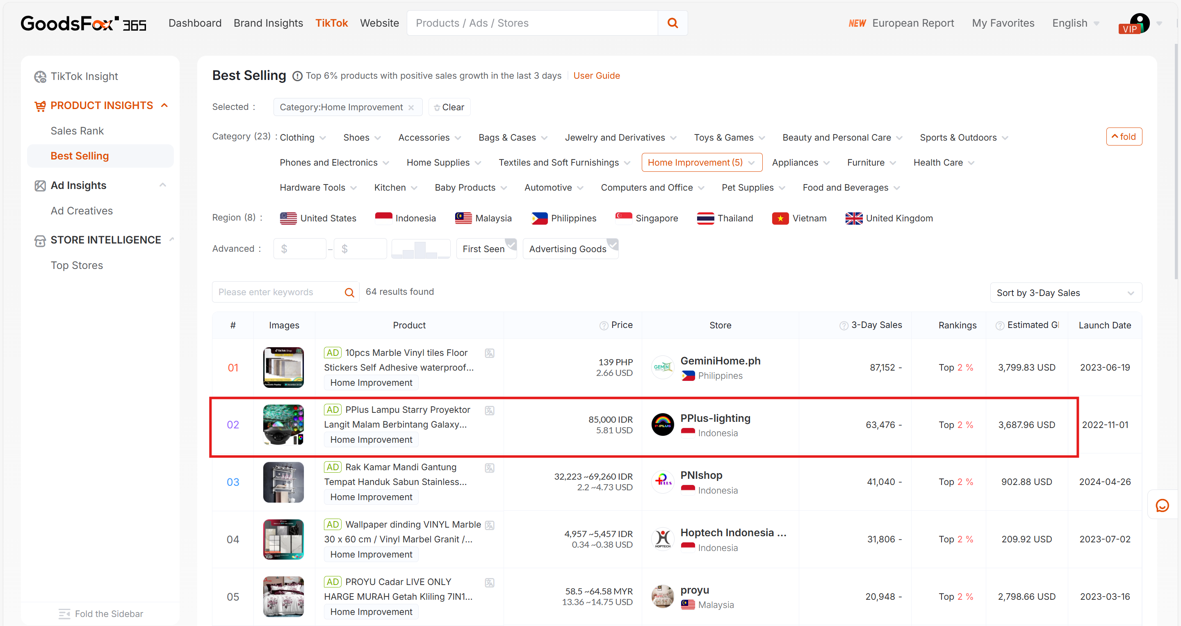The width and height of the screenshot is (1181, 626).
Task: Open the PNIshop store logo
Action: pos(663,482)
